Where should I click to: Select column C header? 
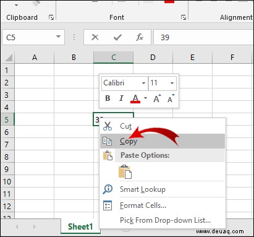114,58
